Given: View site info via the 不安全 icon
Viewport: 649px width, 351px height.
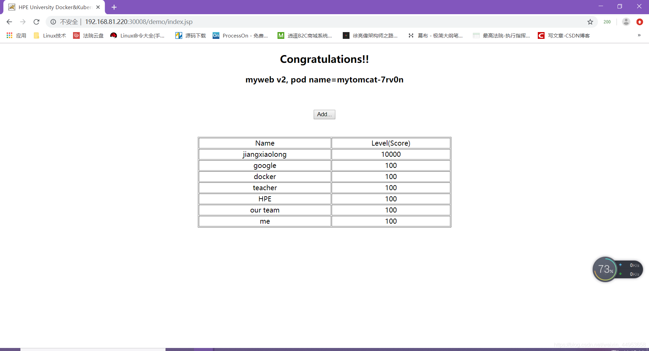Looking at the screenshot, I should 53,22.
